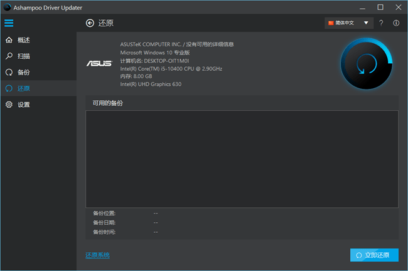Click the back arrow beside 还原 title
Viewport: 408px width, 271px height.
click(90, 23)
